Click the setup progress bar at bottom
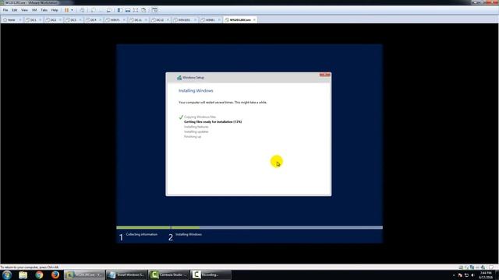499x280 pixels. [249, 228]
